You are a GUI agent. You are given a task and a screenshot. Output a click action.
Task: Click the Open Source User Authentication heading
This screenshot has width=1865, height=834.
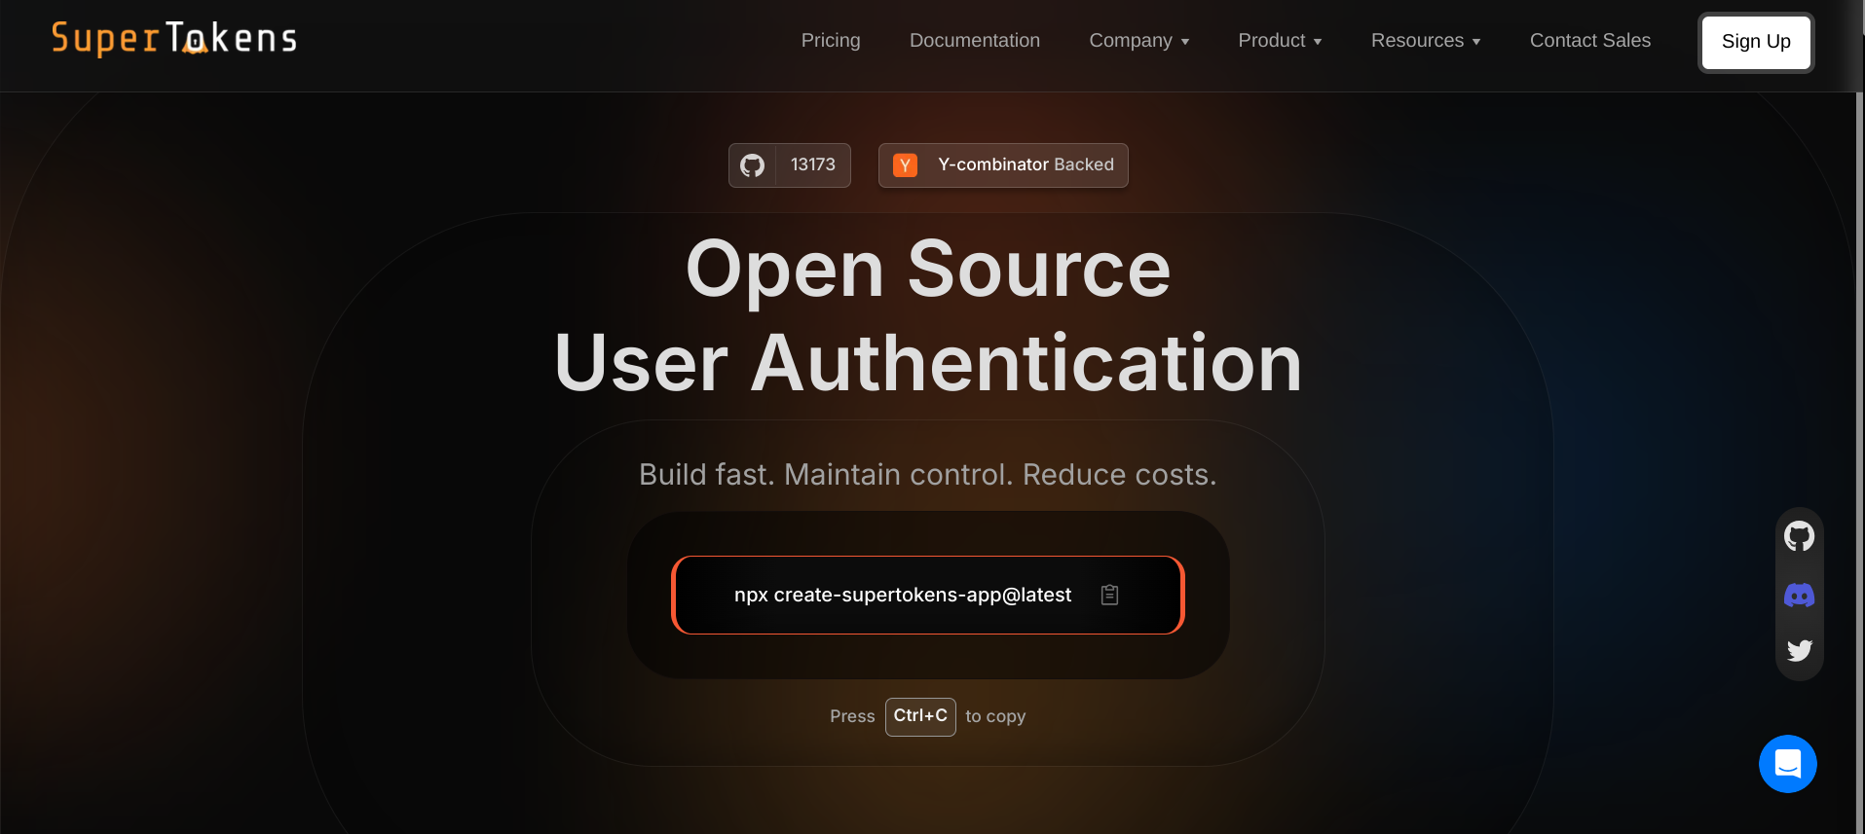tap(928, 315)
